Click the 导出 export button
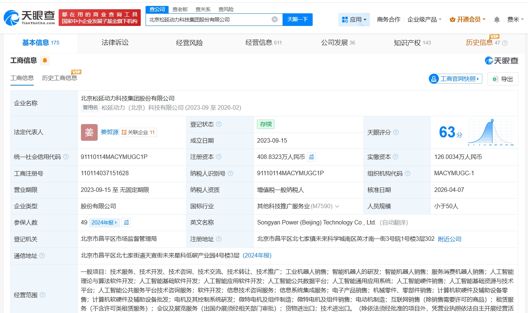 click(x=503, y=79)
